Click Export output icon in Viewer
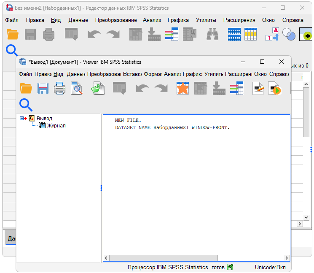This screenshot has height=273, width=314. [98, 88]
